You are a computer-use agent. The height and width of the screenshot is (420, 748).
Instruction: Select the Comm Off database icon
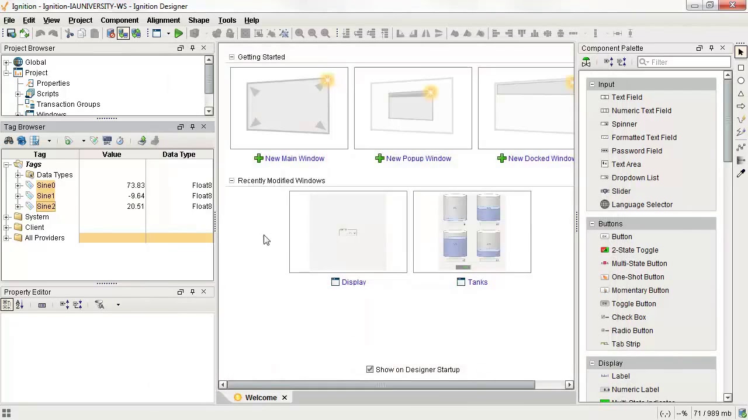pos(110,33)
